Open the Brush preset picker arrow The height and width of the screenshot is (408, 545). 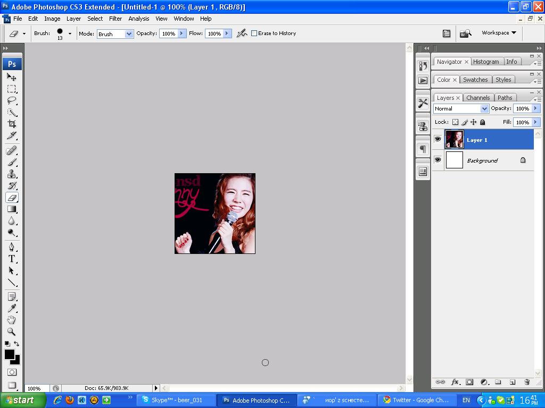pos(70,33)
